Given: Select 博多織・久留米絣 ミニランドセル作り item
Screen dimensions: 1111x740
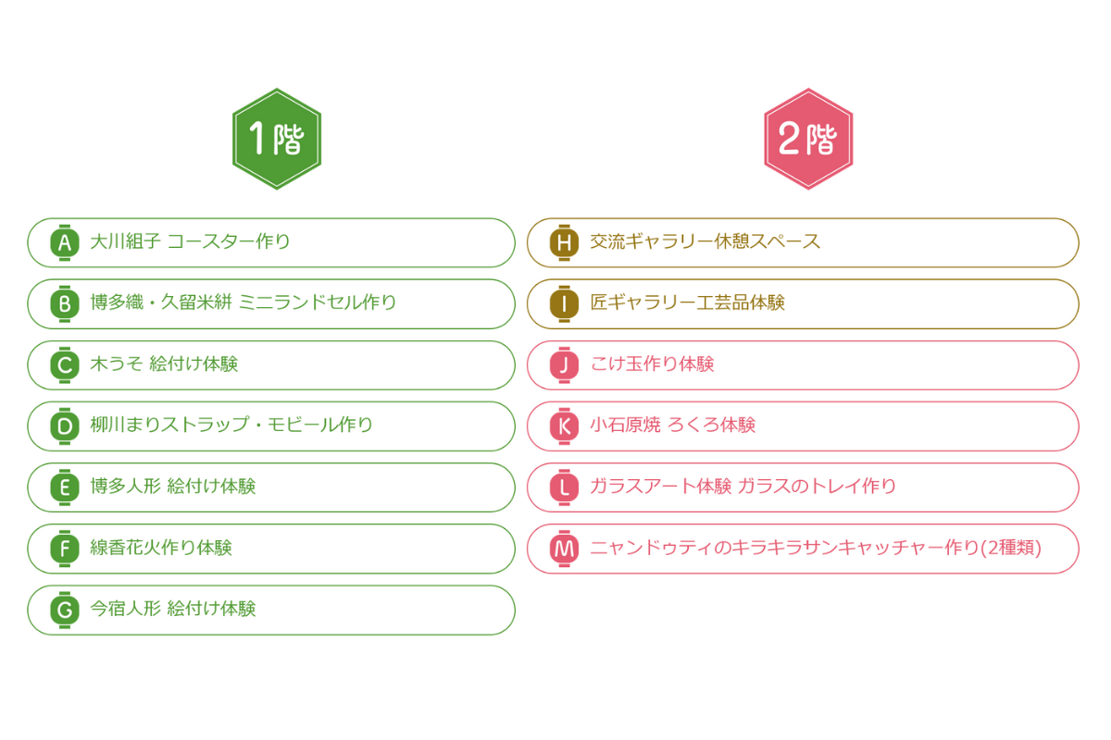Looking at the screenshot, I should (271, 303).
